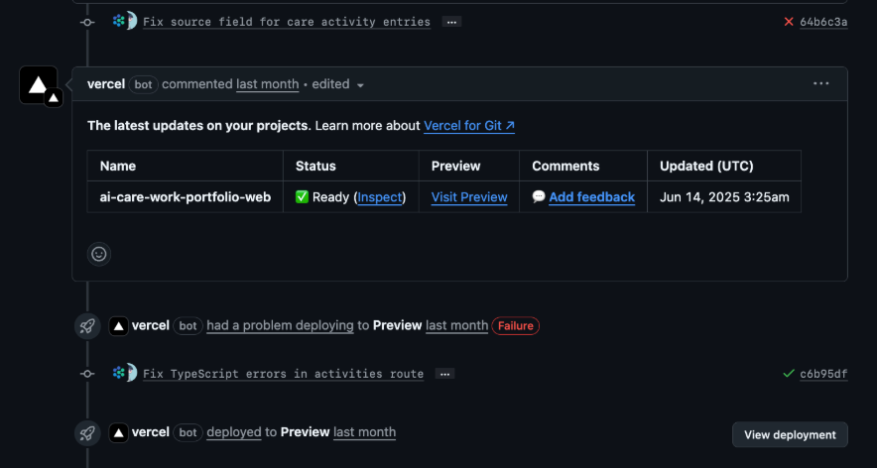Image resolution: width=877 pixels, height=468 pixels.
Task: Open large vercel bot avatar
Action: (39, 85)
